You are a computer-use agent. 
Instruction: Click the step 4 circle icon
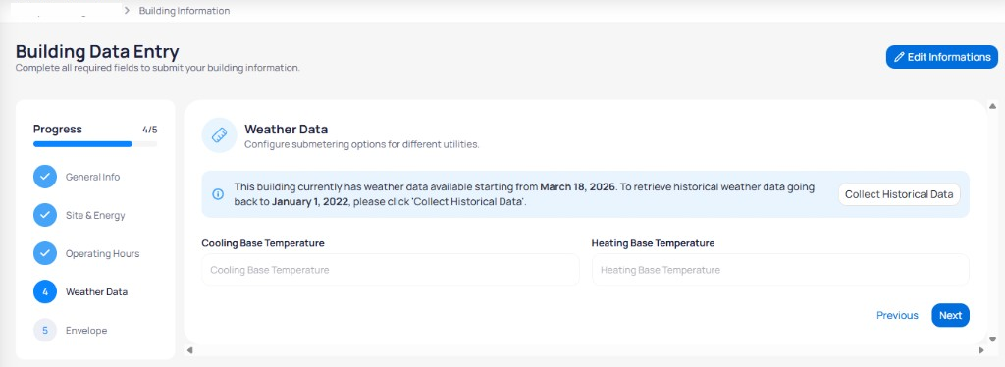coord(45,292)
